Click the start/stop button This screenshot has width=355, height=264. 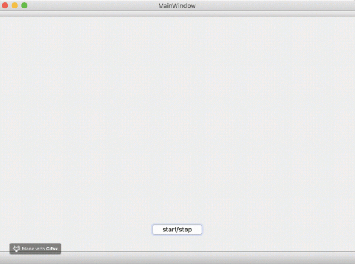click(x=177, y=230)
